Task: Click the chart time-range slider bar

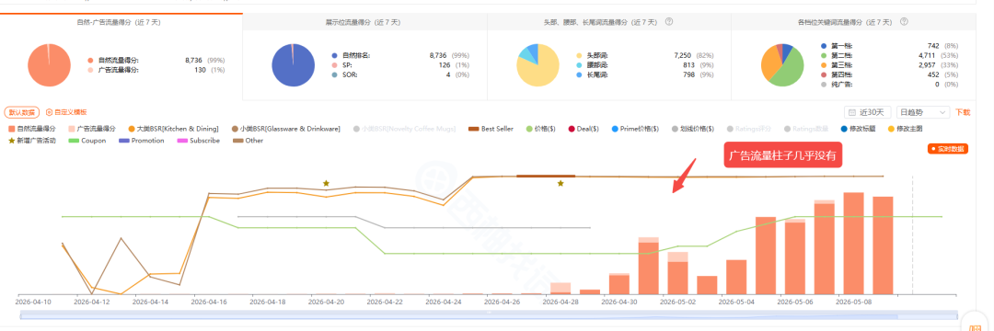Action: [x=488, y=314]
